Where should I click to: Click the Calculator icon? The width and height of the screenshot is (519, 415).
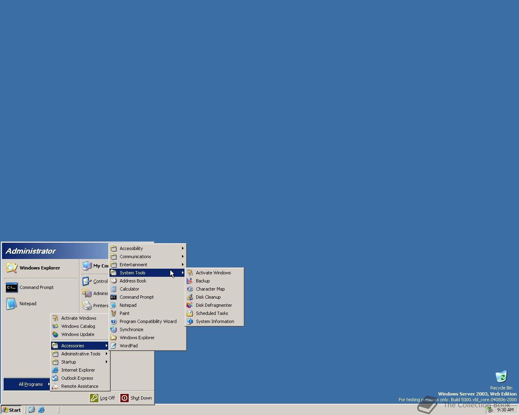click(x=114, y=289)
